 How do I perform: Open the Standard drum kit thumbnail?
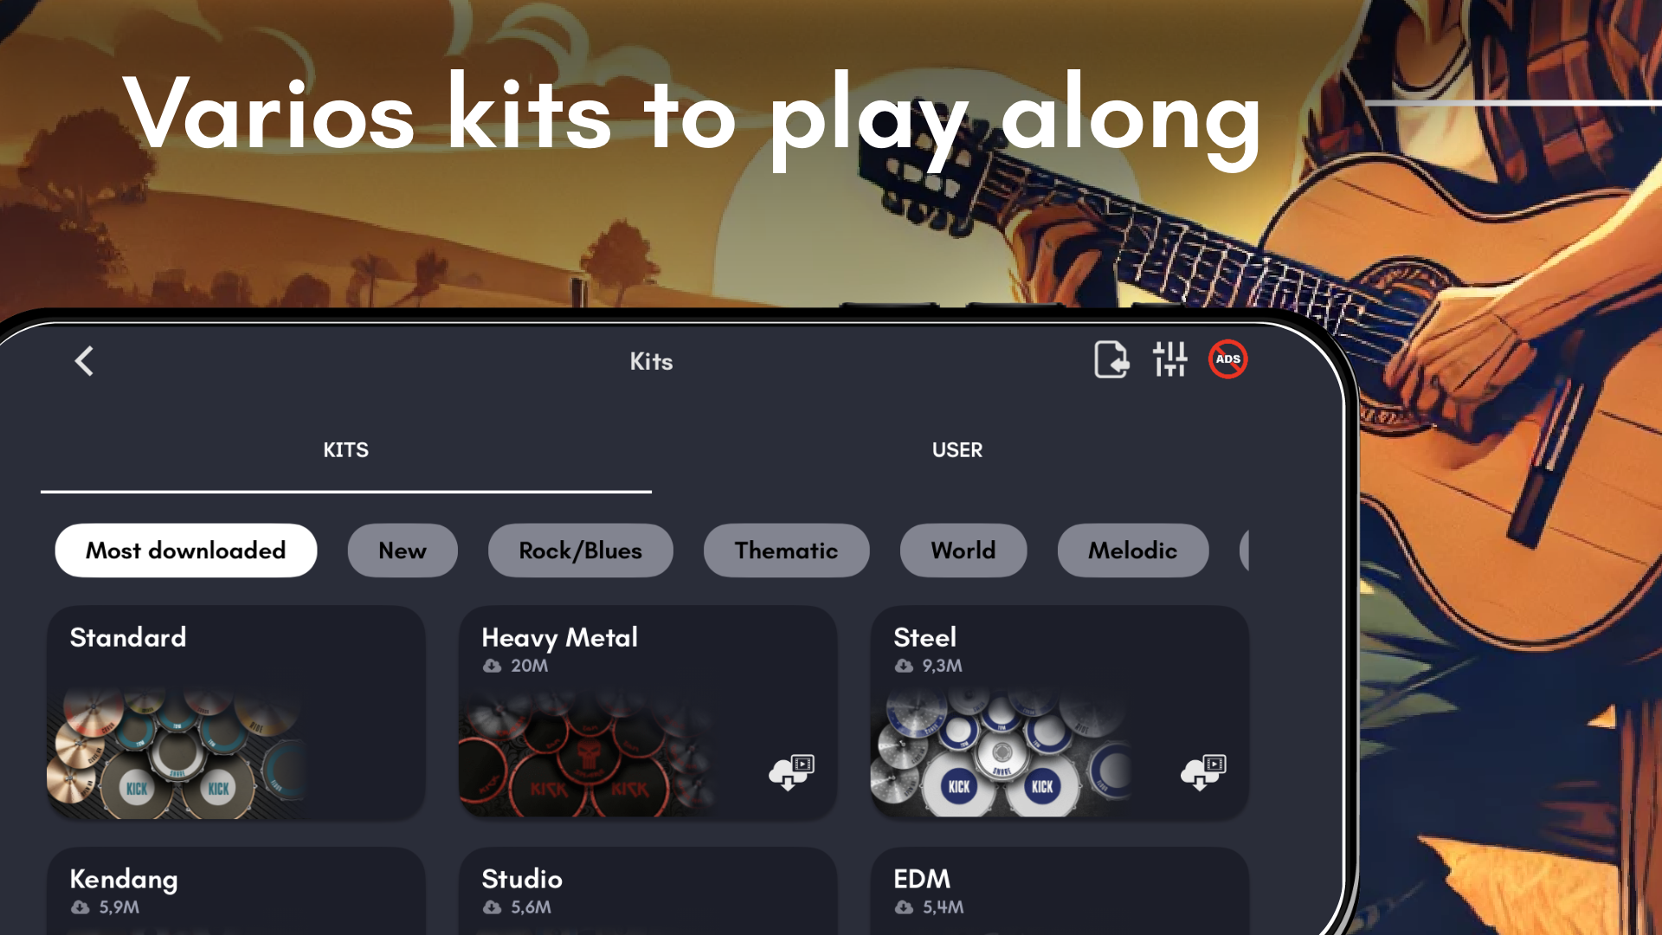click(176, 753)
